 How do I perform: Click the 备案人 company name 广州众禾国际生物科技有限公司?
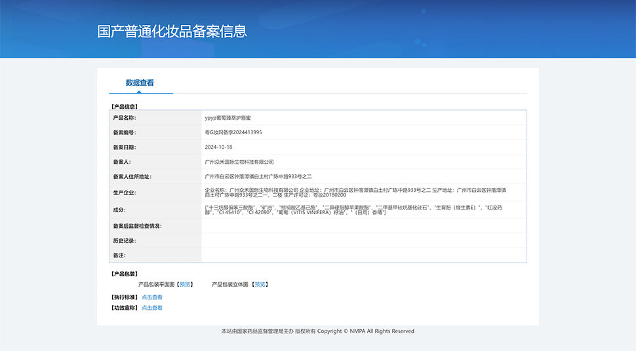[x=239, y=162]
